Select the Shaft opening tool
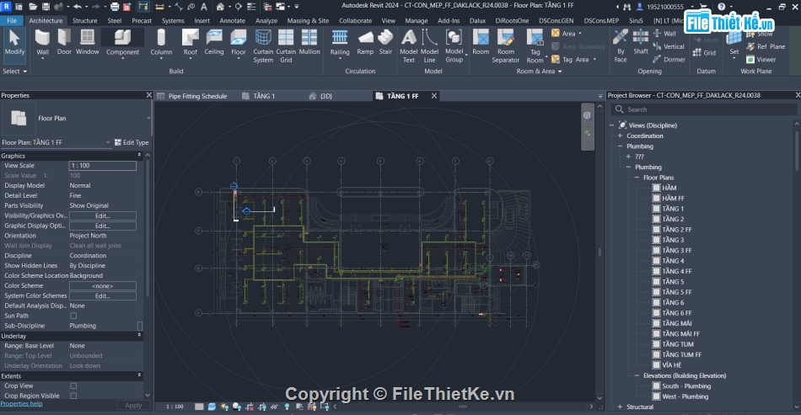801x415 pixels. coord(641,43)
